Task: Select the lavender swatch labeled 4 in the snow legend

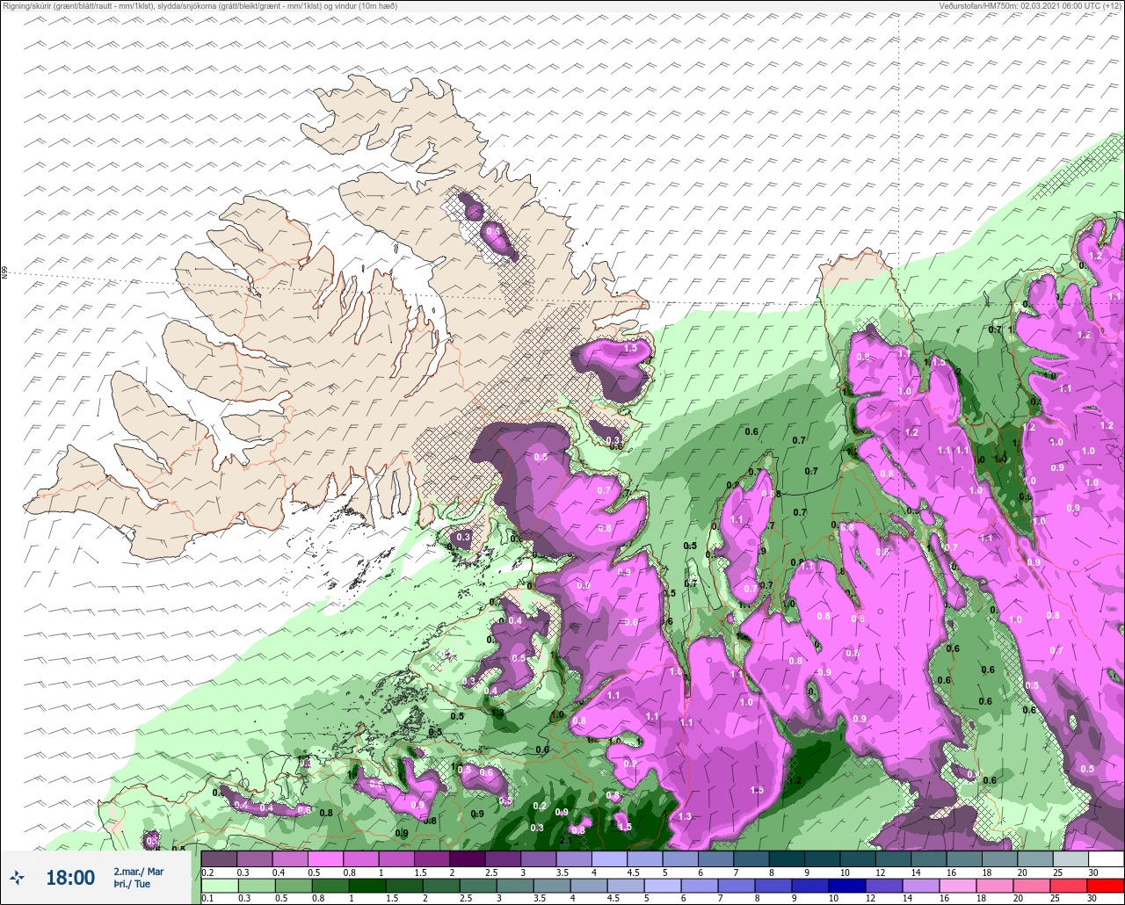Action: coord(609,858)
